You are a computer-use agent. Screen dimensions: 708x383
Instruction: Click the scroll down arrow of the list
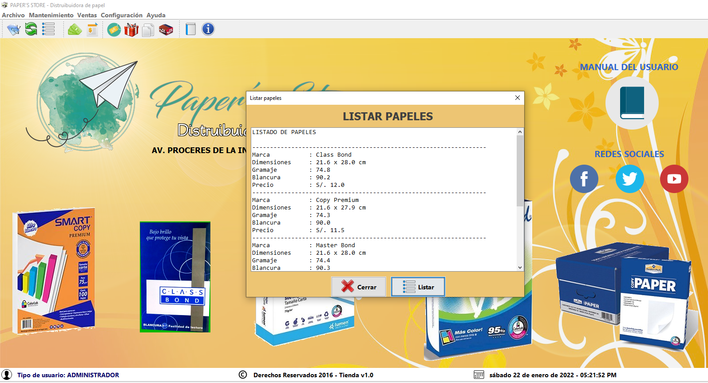tap(520, 268)
